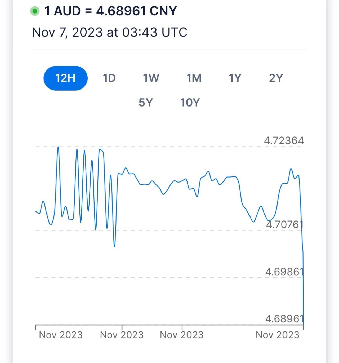339x363 pixels.
Task: Select the 5Y time range
Action: 146,102
